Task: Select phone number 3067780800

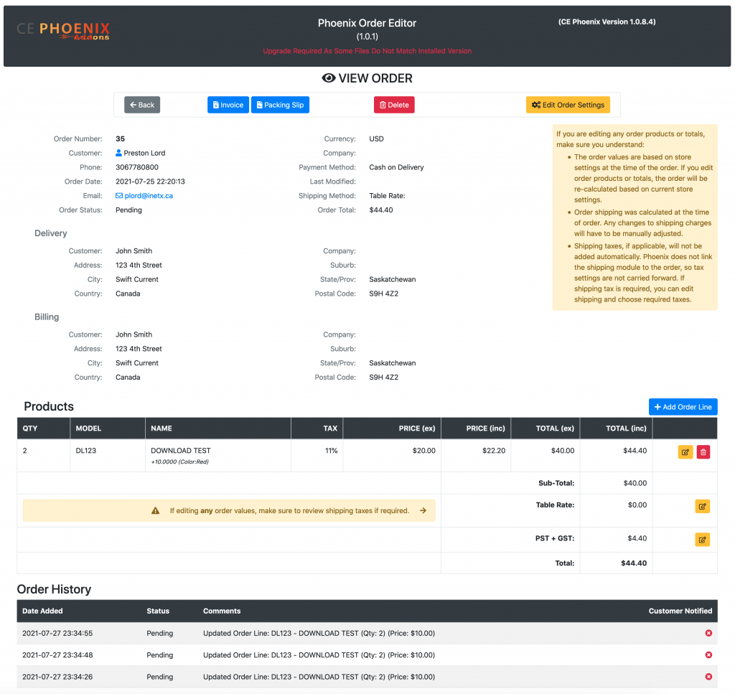Action: pyautogui.click(x=137, y=167)
